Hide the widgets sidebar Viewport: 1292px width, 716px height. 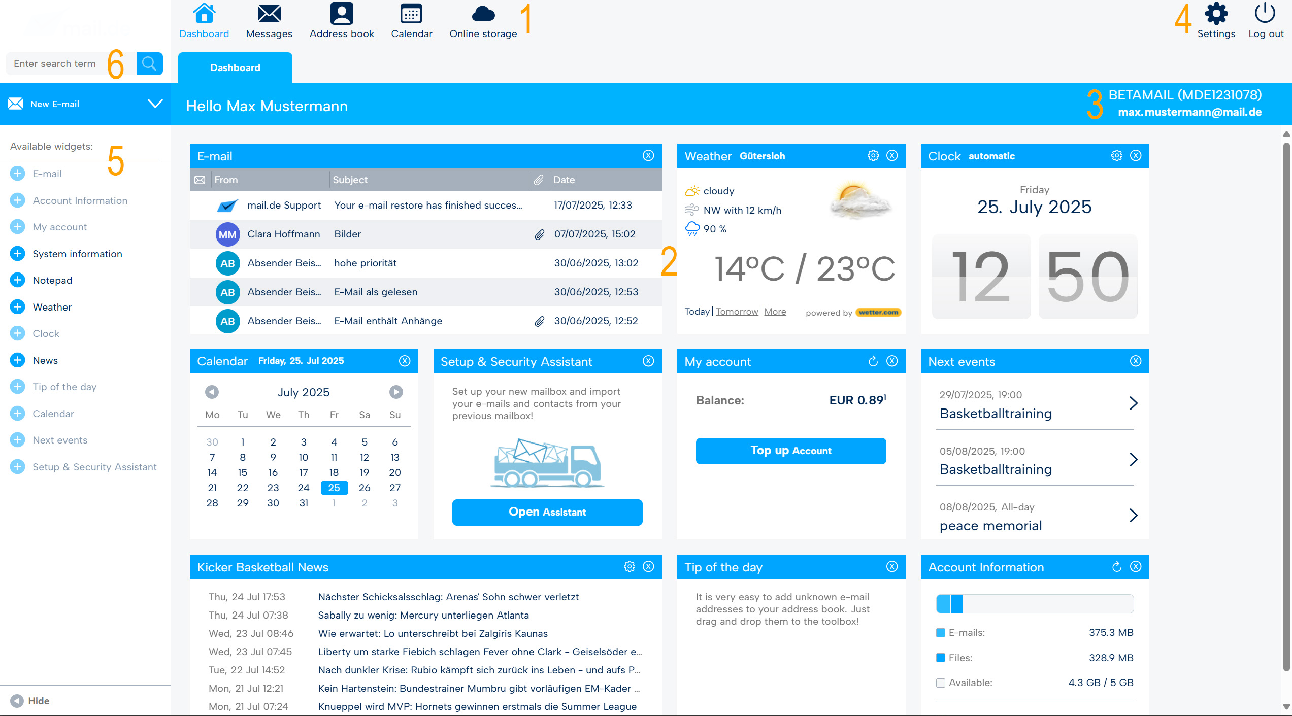30,701
